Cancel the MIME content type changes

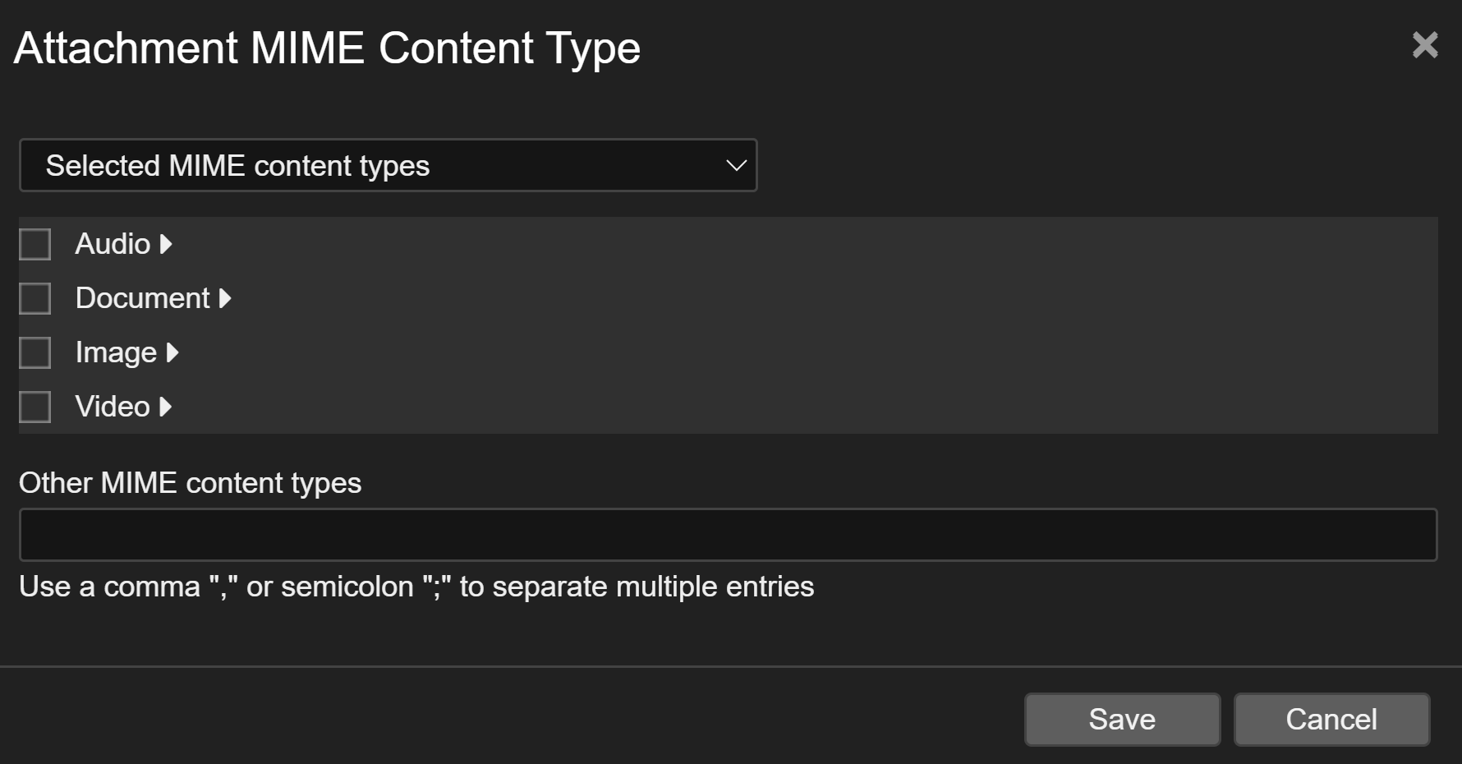point(1331,720)
